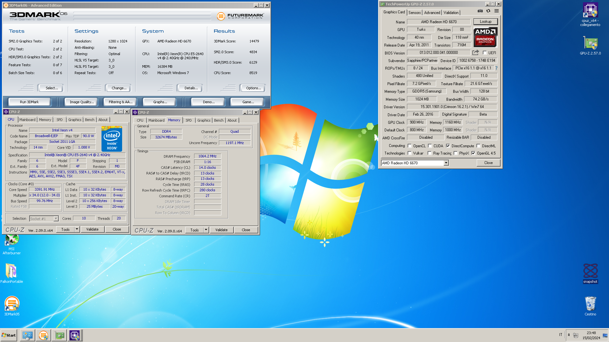
Task: Click the Futuremark Corporation logo
Action: (x=240, y=16)
